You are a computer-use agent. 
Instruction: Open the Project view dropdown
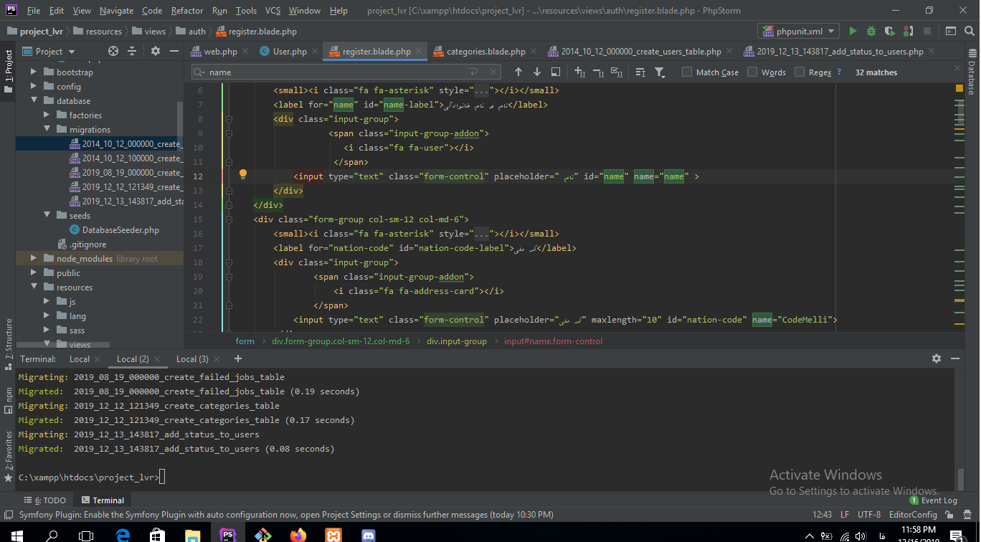[49, 51]
